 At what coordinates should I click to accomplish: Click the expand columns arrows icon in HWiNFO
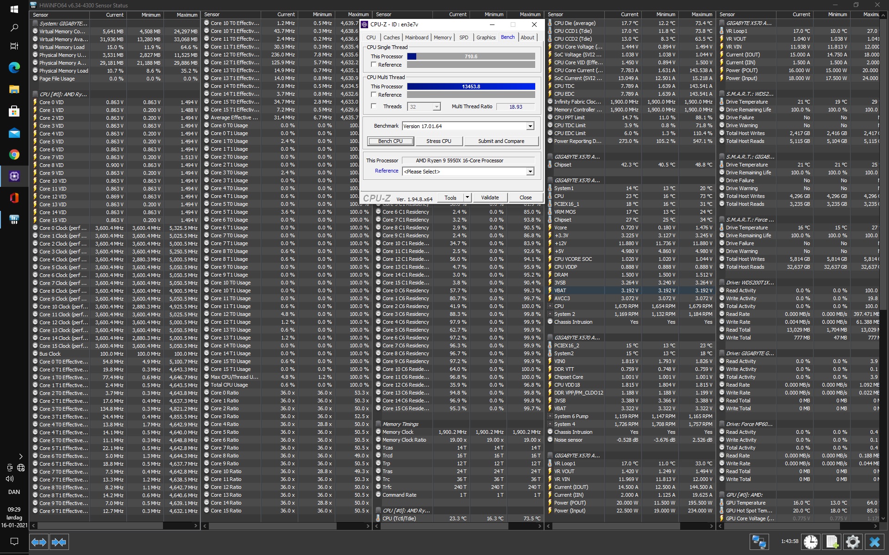[x=39, y=542]
